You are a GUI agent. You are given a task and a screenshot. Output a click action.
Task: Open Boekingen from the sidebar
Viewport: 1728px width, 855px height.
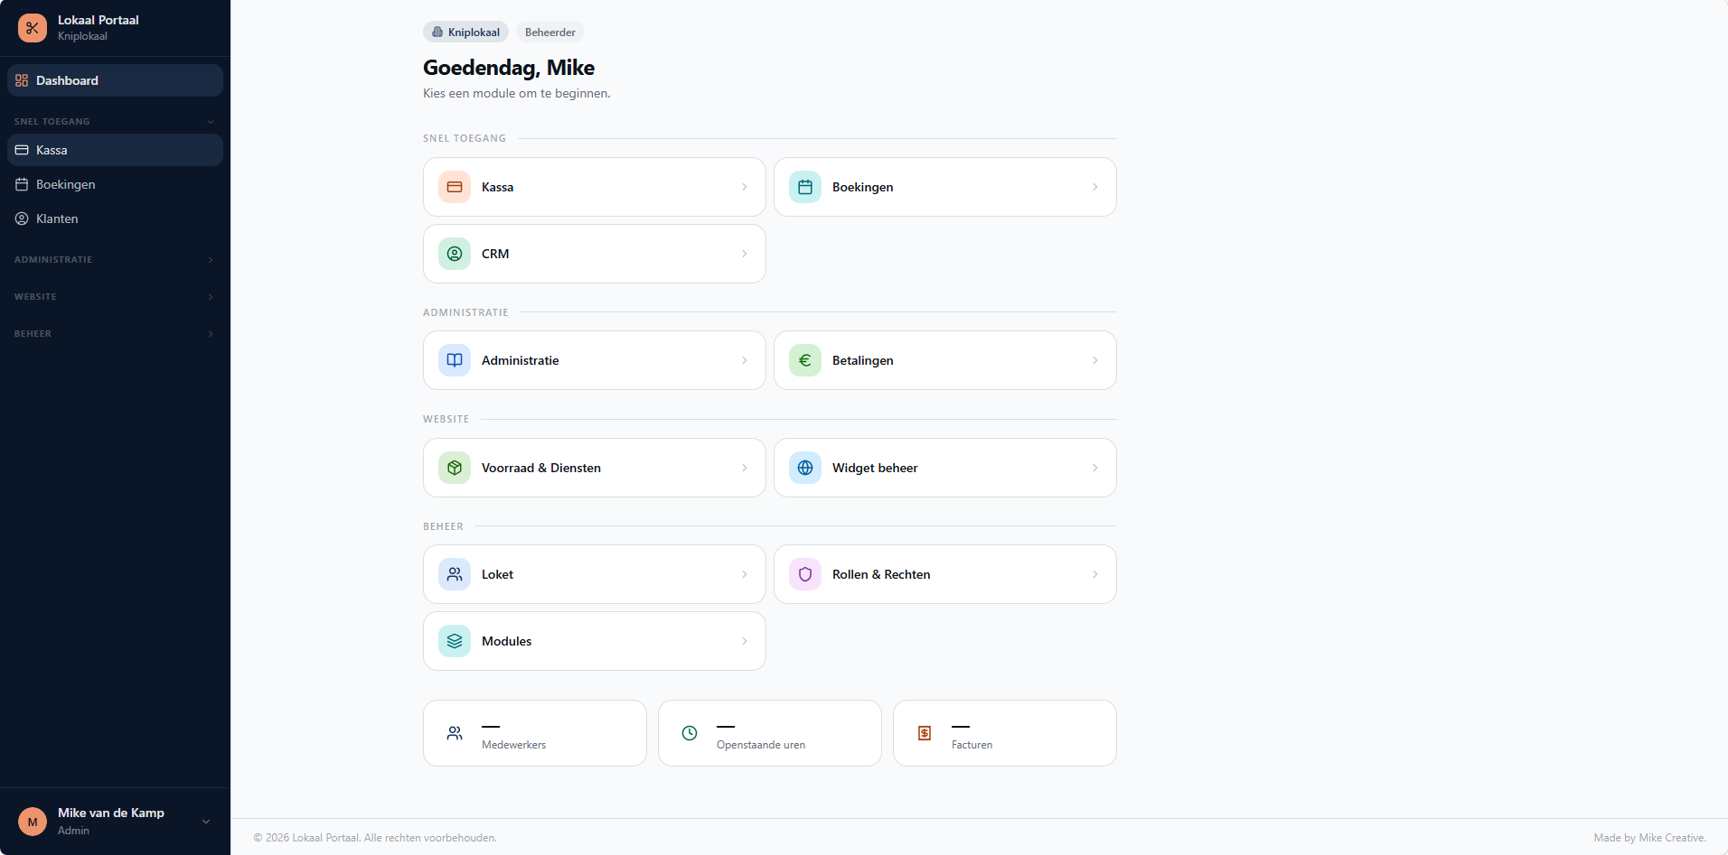pos(115,184)
